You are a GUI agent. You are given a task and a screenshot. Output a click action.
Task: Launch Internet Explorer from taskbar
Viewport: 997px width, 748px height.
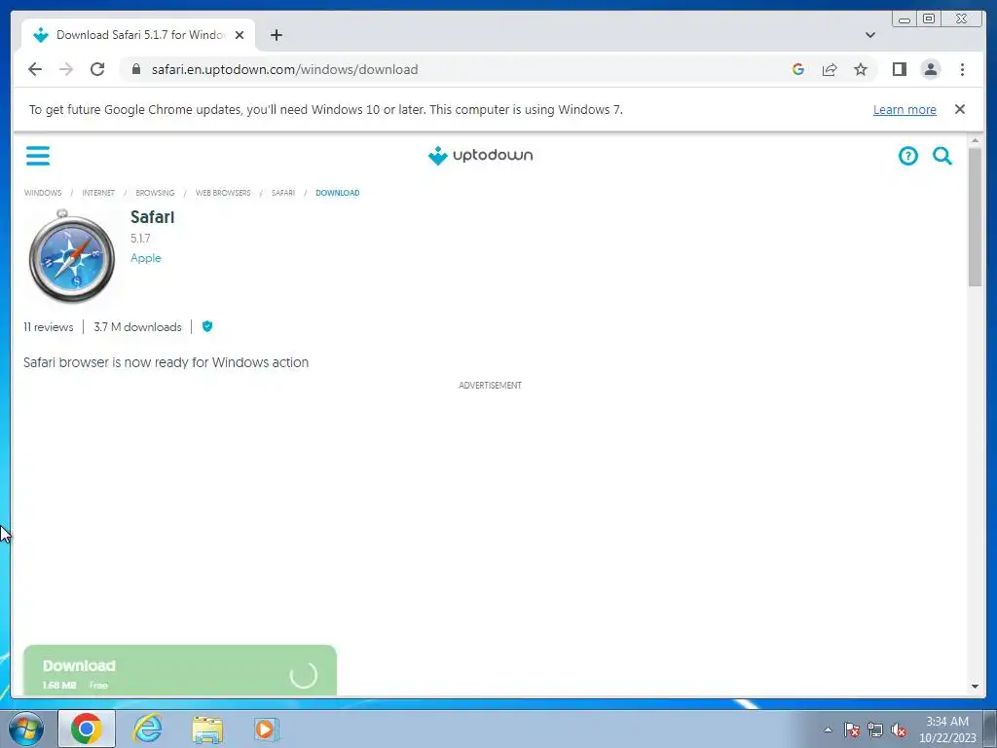pyautogui.click(x=147, y=729)
